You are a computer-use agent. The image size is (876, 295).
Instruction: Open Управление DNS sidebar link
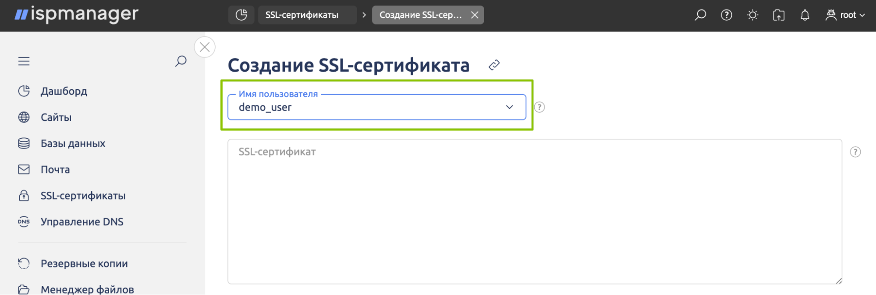pyautogui.click(x=82, y=222)
